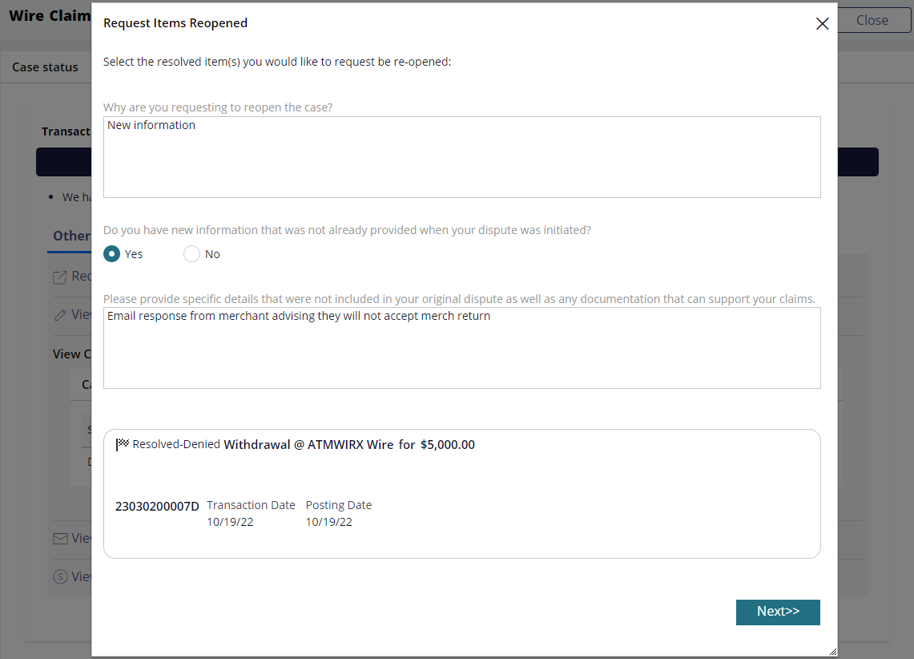This screenshot has width=914, height=659.
Task: Select the Withdrawal @ ATMWIRX Wire item card
Action: (461, 494)
